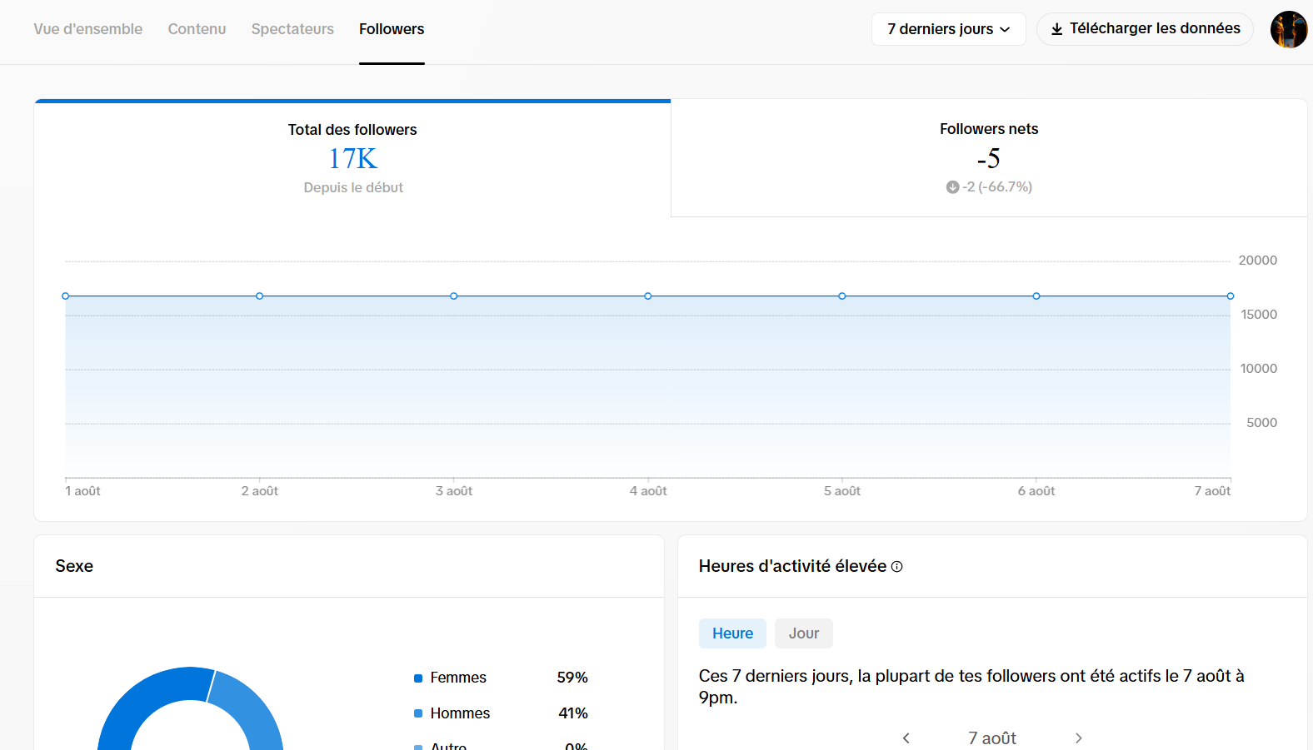Select the Followers nets card

pyautogui.click(x=989, y=158)
